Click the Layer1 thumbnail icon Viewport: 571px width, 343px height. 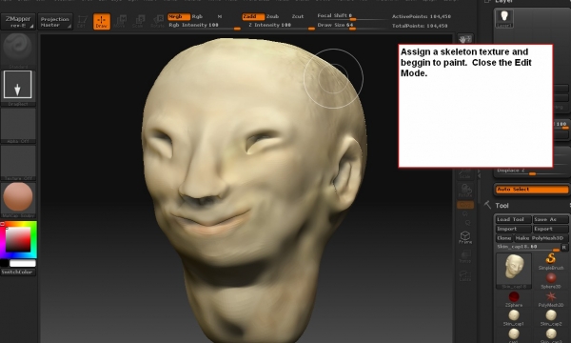pos(504,18)
